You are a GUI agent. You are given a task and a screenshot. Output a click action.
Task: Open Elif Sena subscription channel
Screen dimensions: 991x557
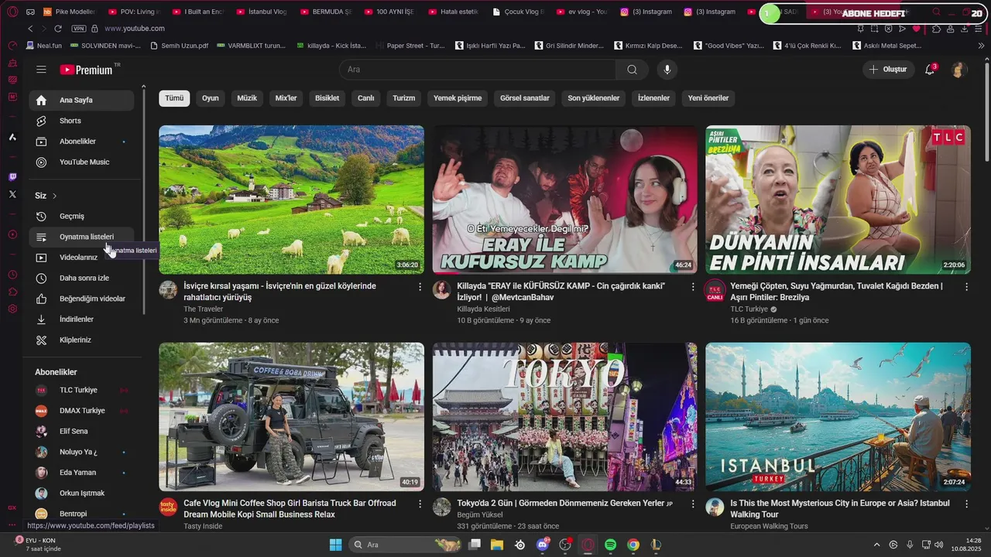[81, 431]
